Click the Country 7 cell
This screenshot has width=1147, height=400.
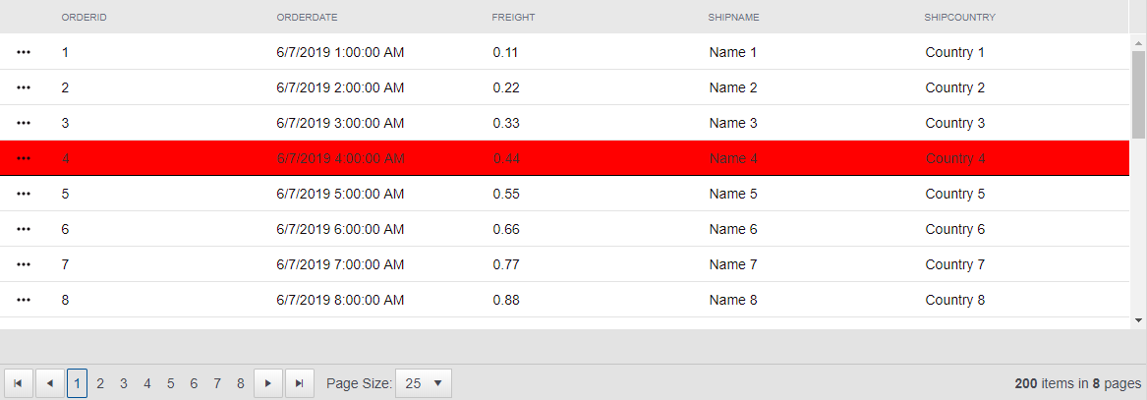click(x=954, y=264)
